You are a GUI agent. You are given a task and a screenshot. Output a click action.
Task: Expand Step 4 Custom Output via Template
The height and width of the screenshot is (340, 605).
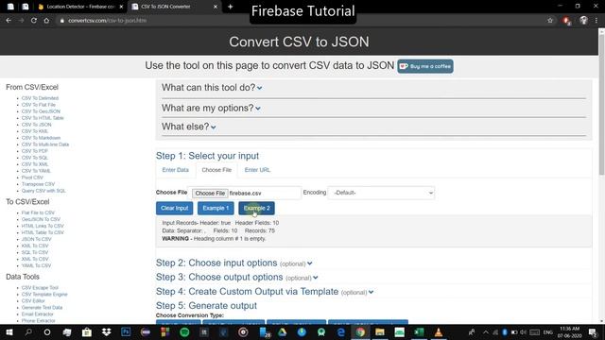click(265, 292)
